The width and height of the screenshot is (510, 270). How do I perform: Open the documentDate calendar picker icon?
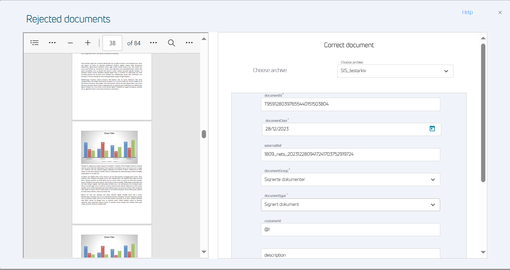coord(432,129)
